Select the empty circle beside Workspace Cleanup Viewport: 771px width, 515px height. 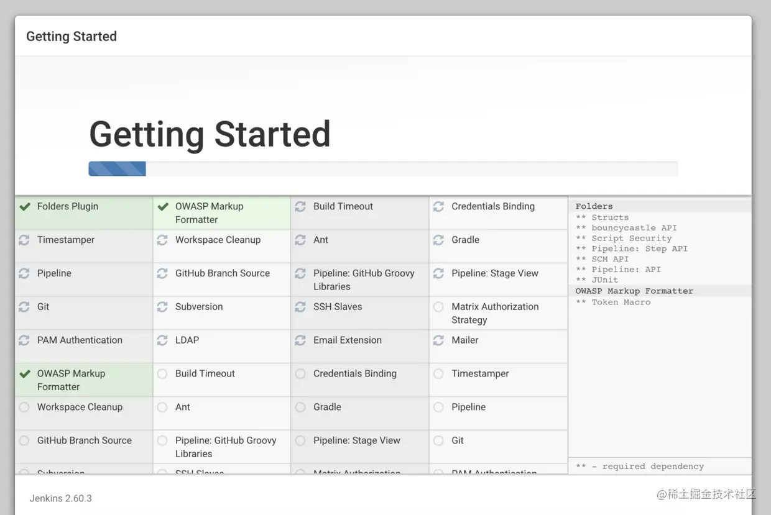tap(24, 408)
